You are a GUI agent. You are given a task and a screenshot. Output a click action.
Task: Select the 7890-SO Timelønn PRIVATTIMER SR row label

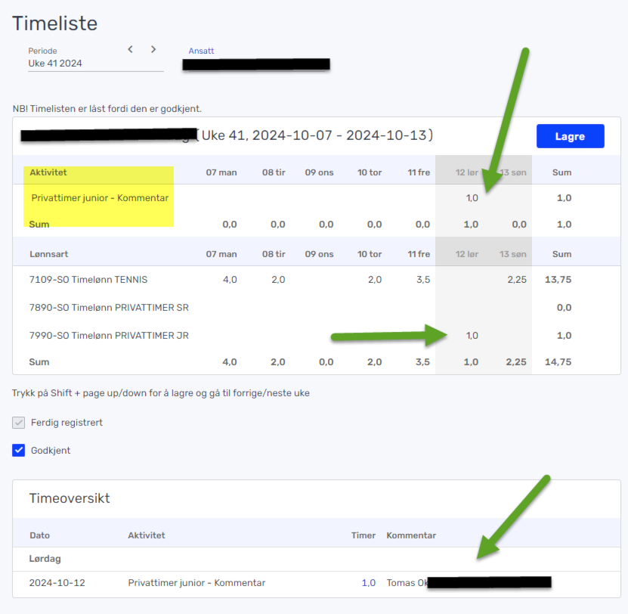point(108,308)
